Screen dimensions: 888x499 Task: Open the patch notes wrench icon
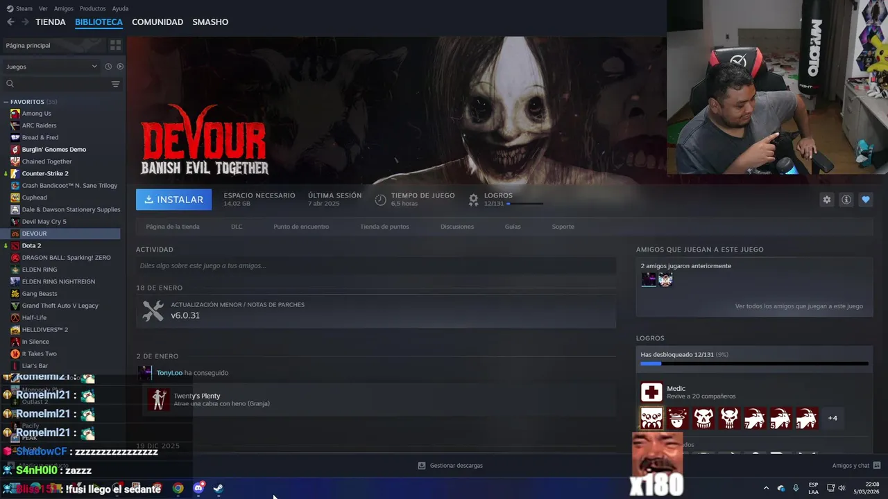pos(153,310)
